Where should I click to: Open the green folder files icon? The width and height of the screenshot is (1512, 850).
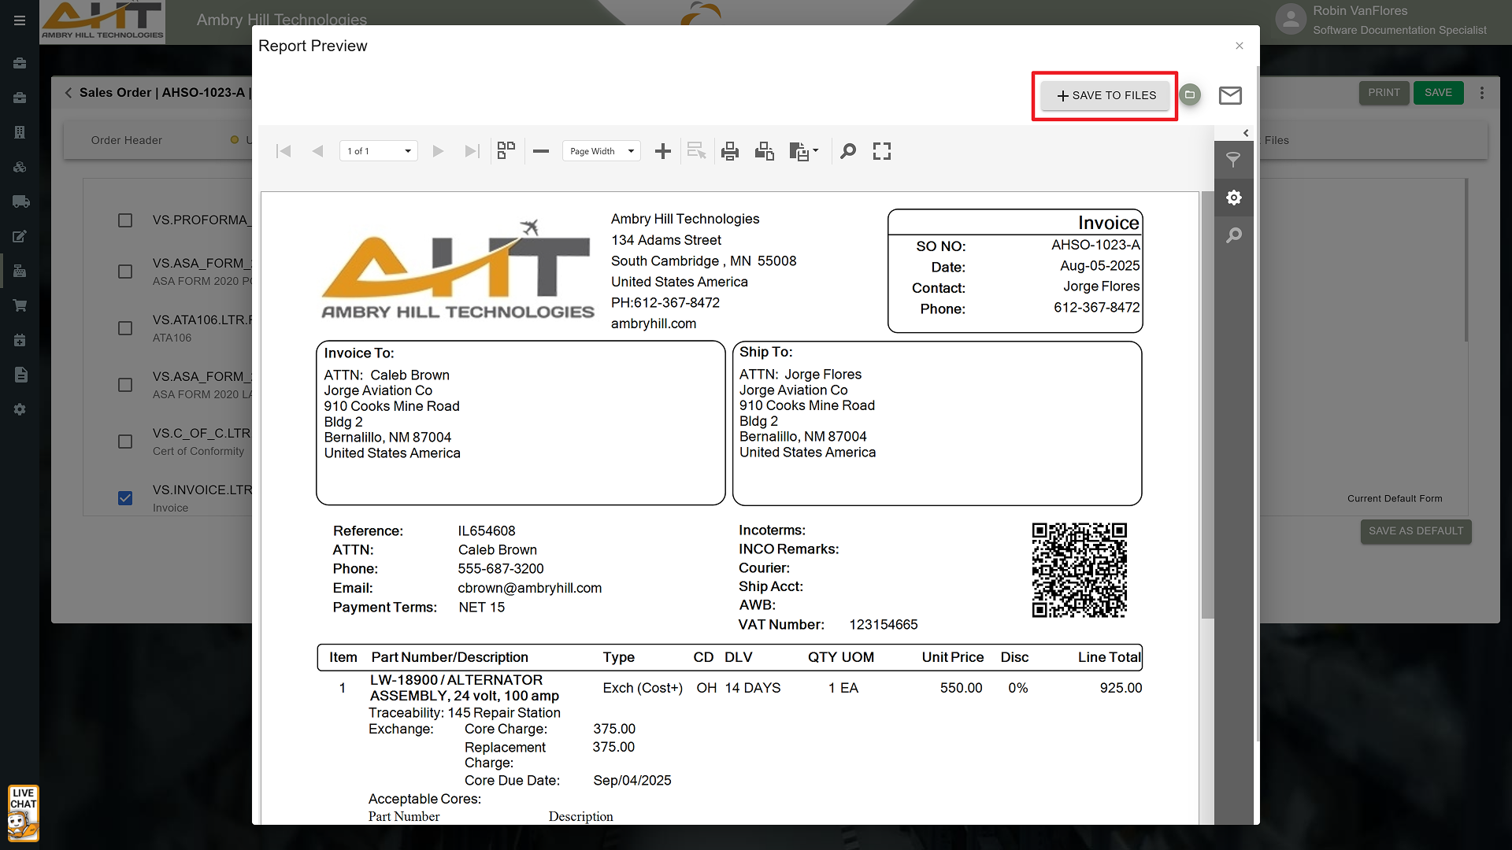click(1190, 95)
